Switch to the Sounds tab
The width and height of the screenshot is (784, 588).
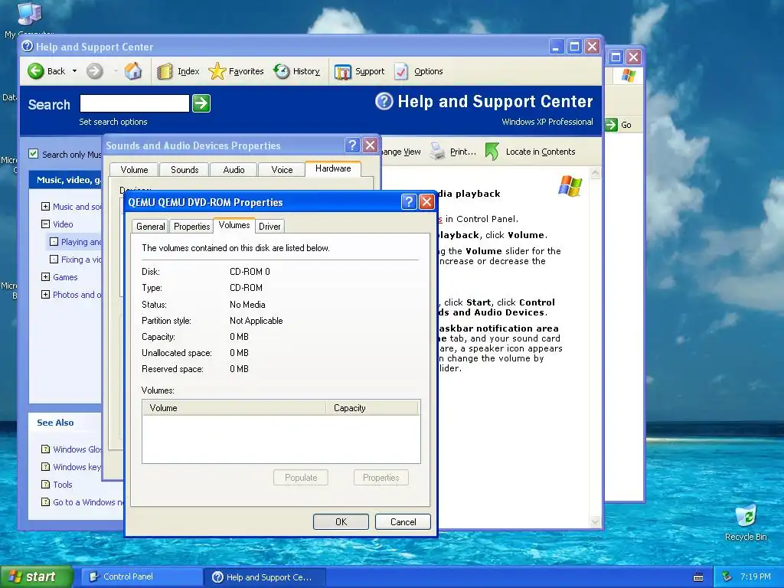185,170
